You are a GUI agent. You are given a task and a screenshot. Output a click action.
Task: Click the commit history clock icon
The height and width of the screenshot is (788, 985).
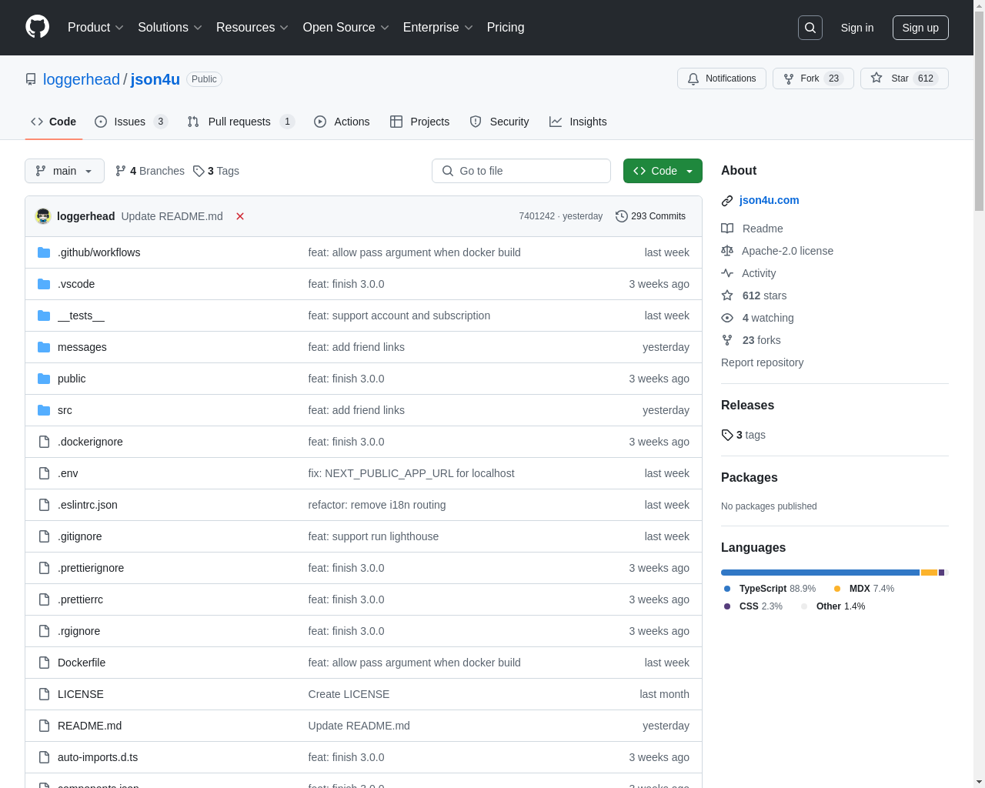tap(622, 216)
